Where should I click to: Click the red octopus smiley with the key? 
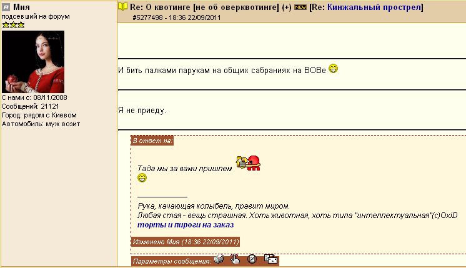(x=248, y=163)
